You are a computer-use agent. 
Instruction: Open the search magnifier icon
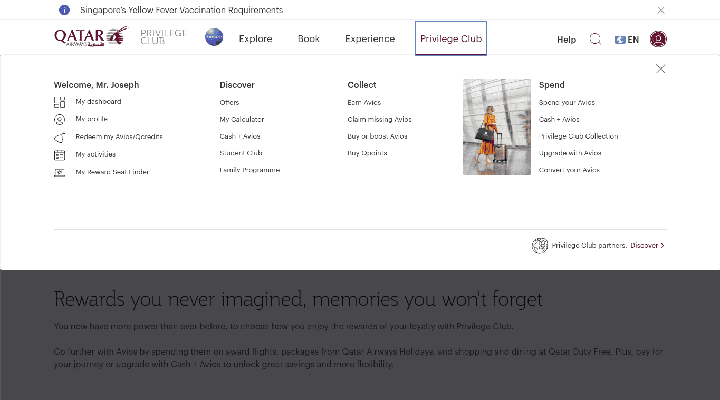pyautogui.click(x=595, y=39)
